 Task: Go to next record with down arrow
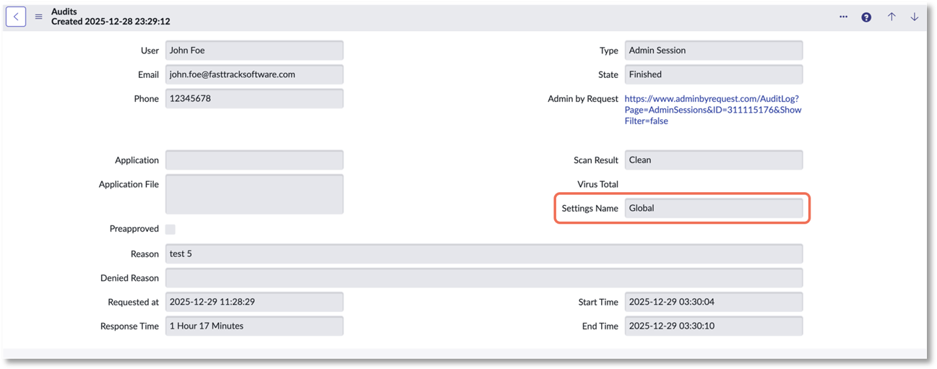pos(914,17)
